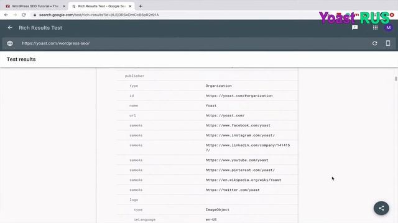
Task: Select the linkedin.com/company sameAs value
Action: pos(248,147)
